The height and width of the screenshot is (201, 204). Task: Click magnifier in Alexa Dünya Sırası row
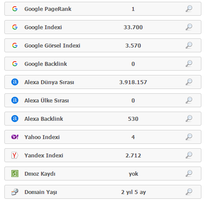coord(189,82)
